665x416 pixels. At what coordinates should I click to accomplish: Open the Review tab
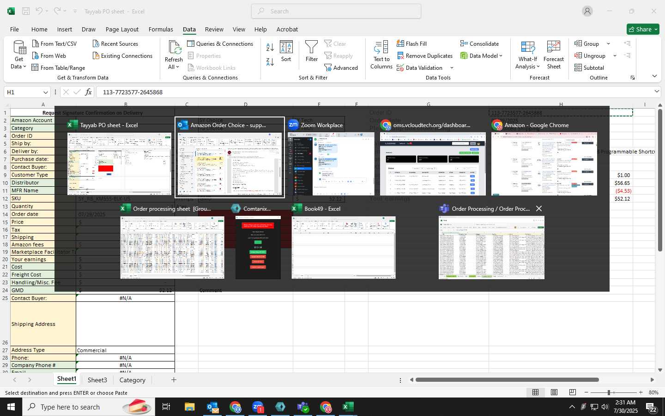214,29
